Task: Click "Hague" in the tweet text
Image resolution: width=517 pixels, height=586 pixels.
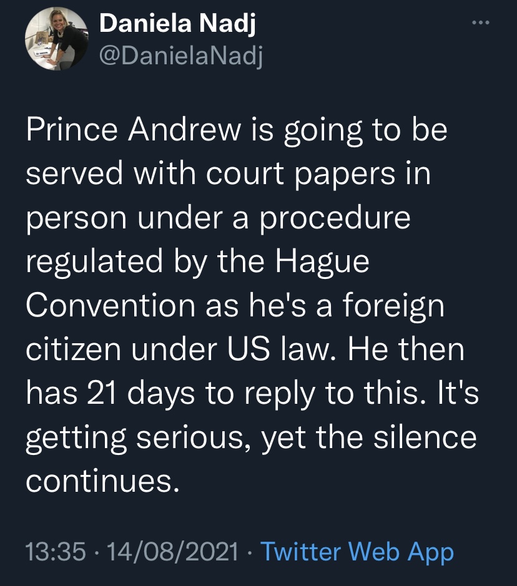Action: coord(322,261)
